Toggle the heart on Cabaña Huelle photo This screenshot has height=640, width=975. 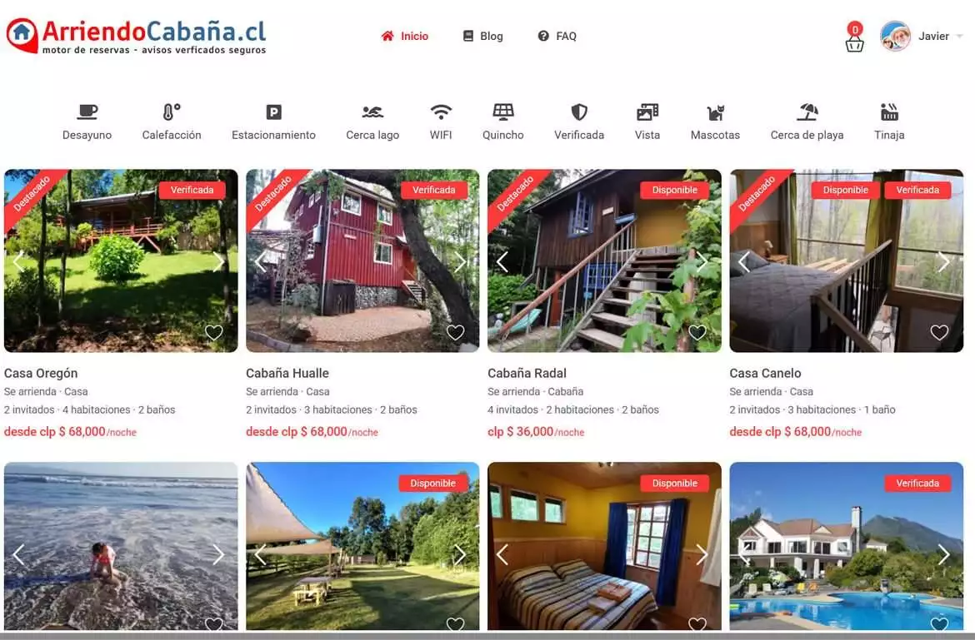click(x=455, y=332)
